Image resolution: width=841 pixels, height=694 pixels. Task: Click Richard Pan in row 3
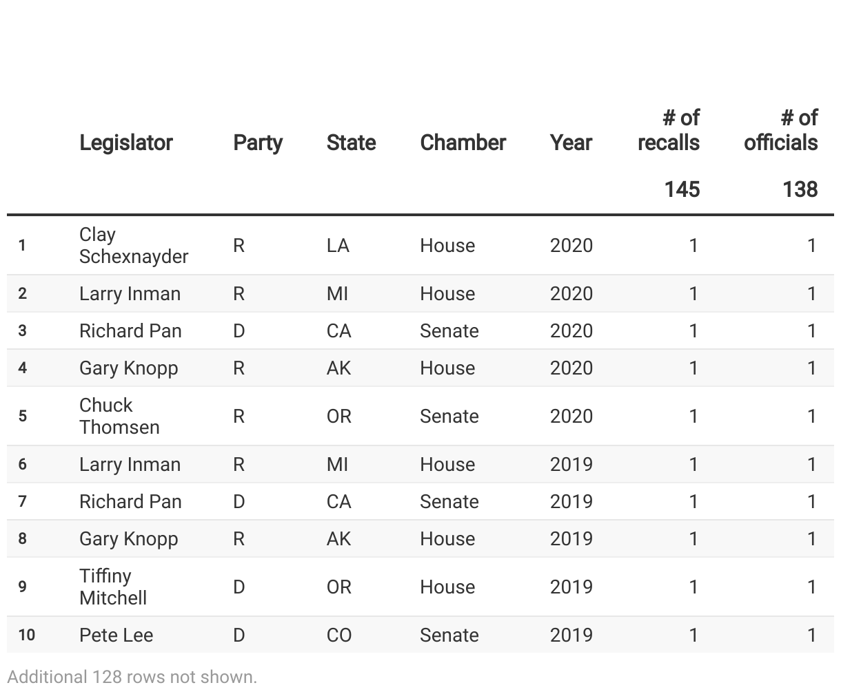coord(130,330)
